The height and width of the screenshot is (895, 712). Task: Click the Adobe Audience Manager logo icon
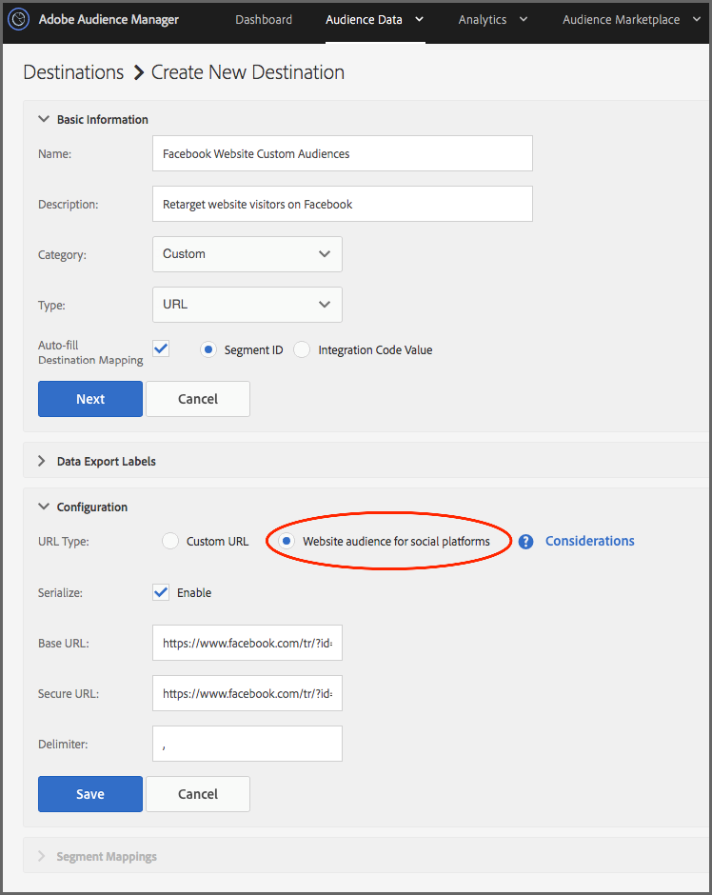tap(19, 19)
